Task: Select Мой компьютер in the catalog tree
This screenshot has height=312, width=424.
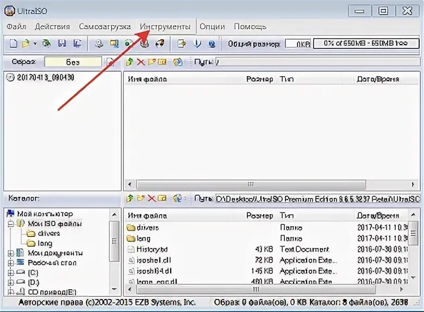Action: [45, 214]
